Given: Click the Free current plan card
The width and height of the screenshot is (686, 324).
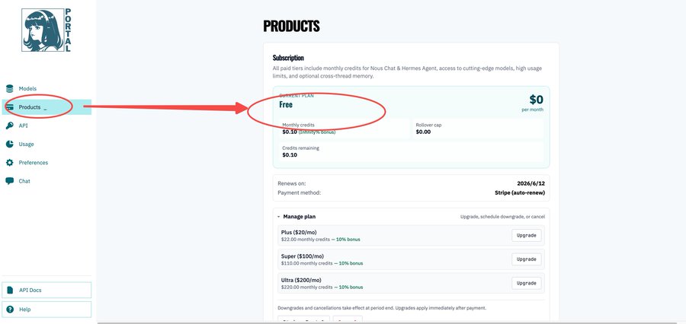Looking at the screenshot, I should coord(412,127).
